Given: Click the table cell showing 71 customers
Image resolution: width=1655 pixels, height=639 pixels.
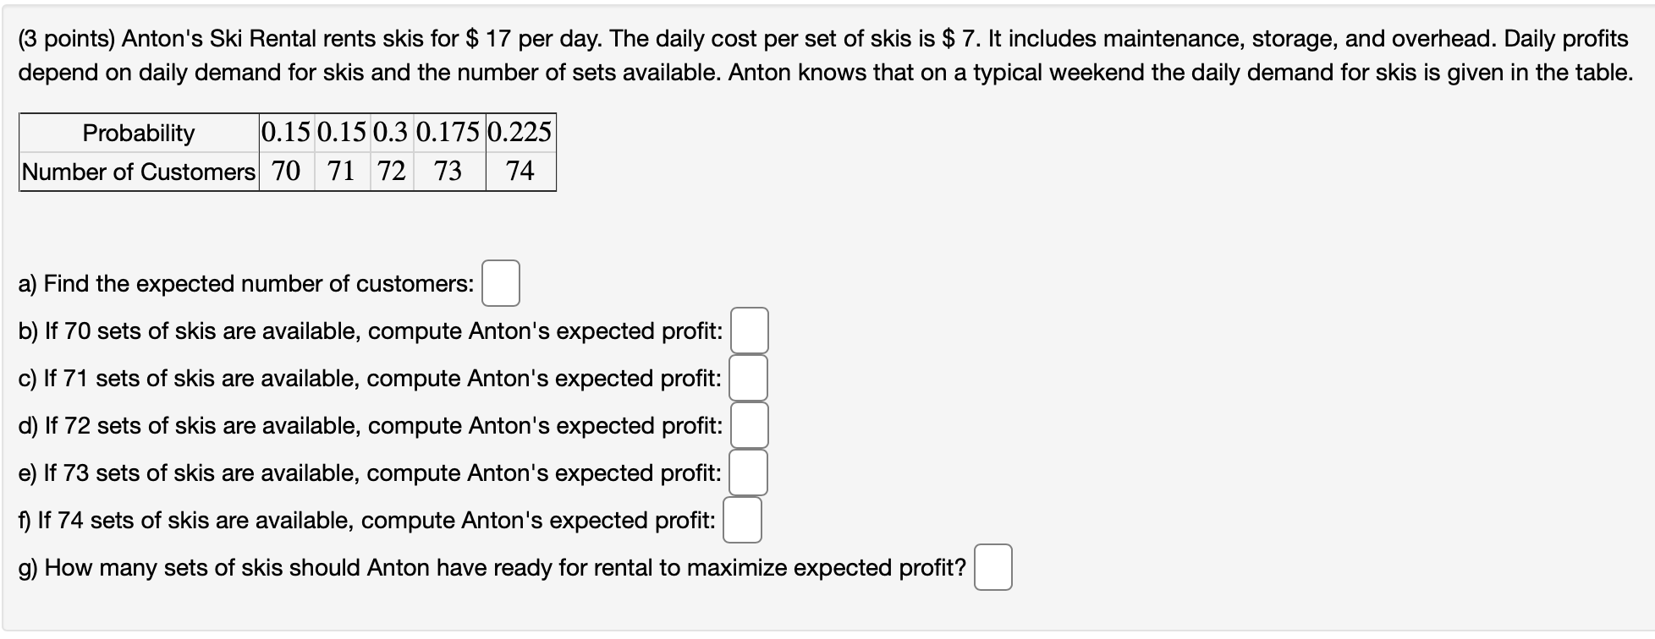Looking at the screenshot, I should coord(342,172).
